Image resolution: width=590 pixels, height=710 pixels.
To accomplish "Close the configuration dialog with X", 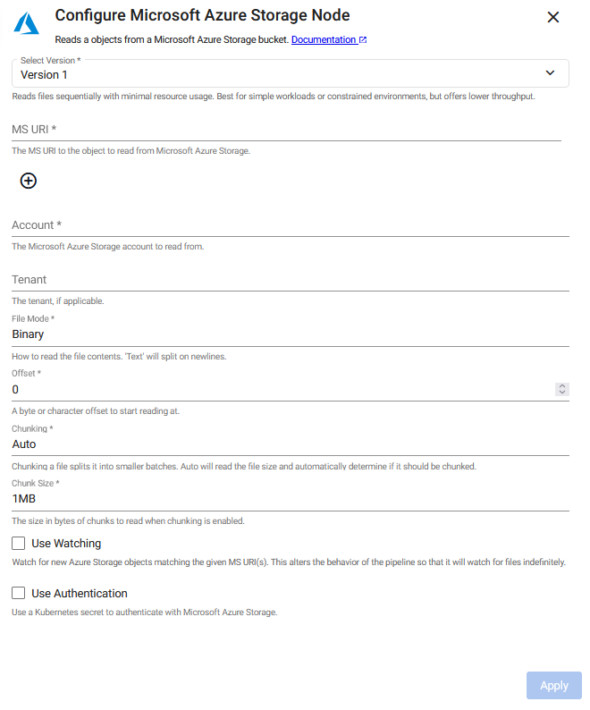I will [x=553, y=17].
